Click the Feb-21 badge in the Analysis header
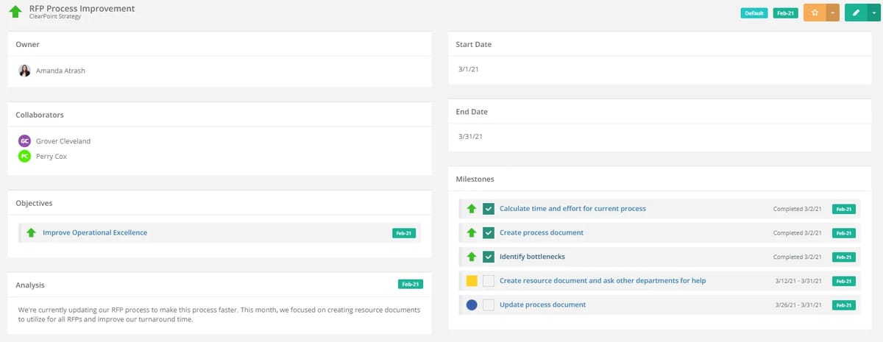The height and width of the screenshot is (342, 883). (x=409, y=284)
